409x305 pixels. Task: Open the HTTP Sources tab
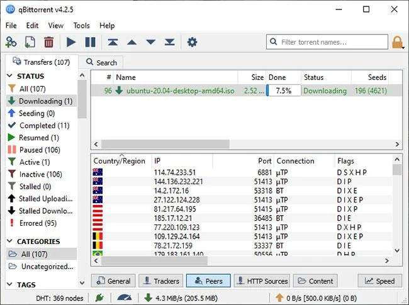coord(262,280)
